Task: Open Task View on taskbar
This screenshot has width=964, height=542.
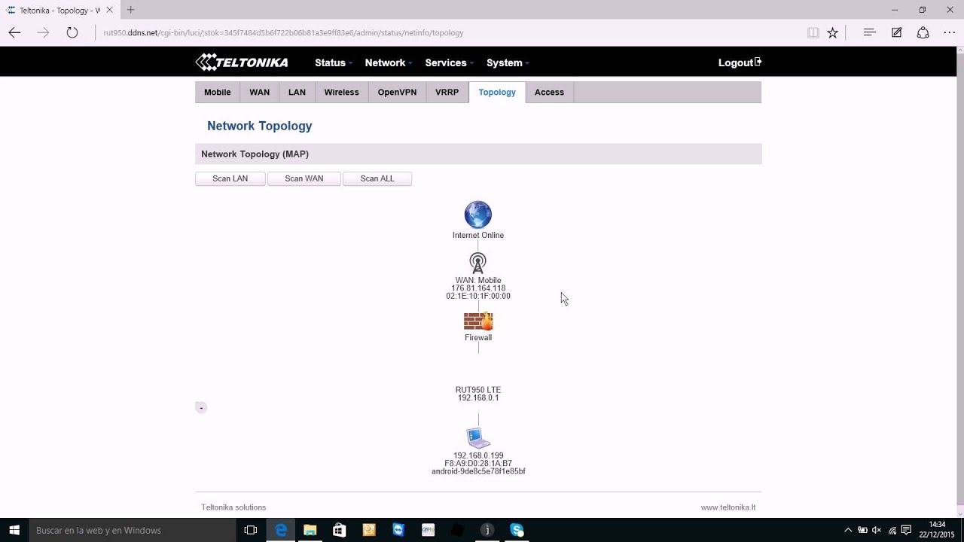Action: click(251, 530)
